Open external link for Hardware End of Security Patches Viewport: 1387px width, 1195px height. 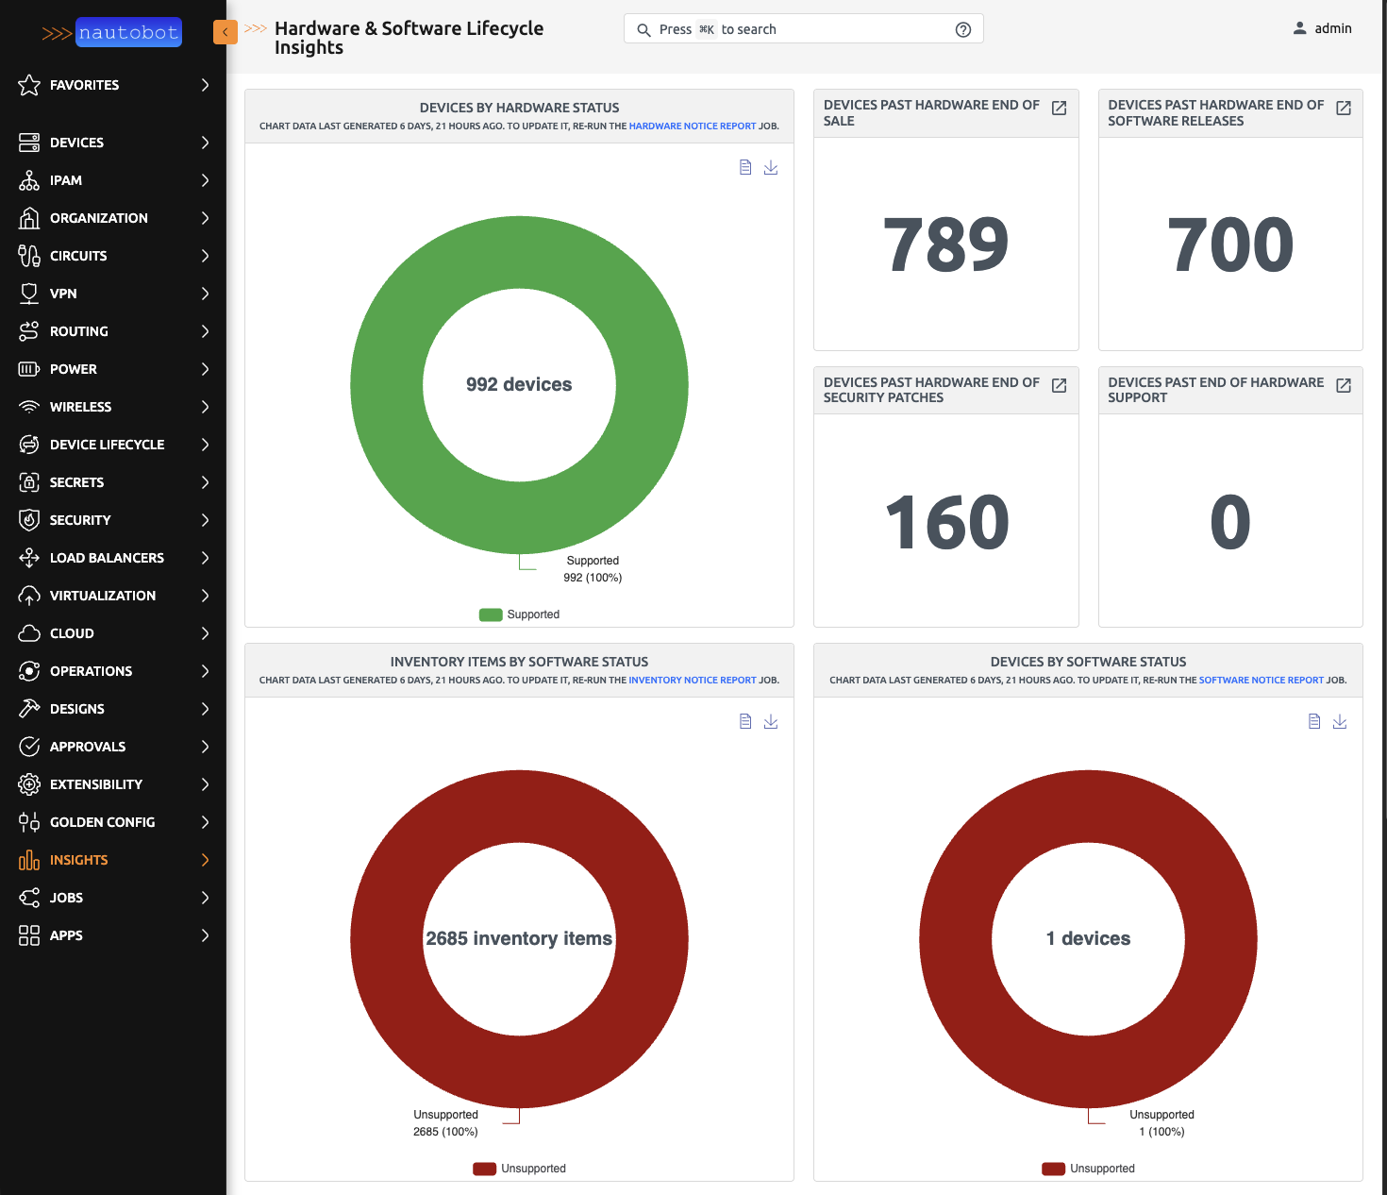click(1059, 385)
